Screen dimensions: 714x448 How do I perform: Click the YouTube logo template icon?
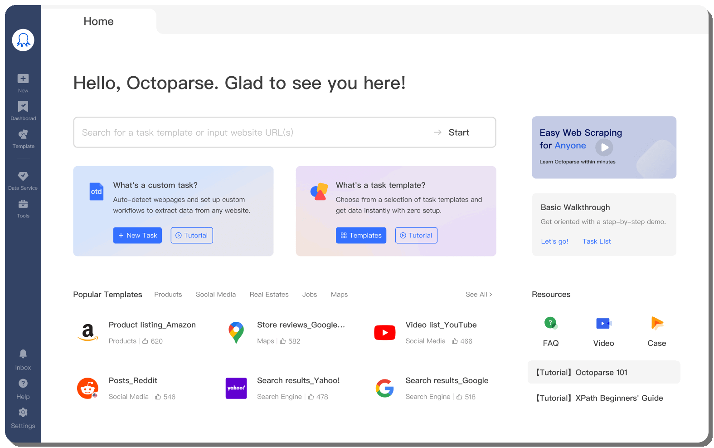pos(385,333)
